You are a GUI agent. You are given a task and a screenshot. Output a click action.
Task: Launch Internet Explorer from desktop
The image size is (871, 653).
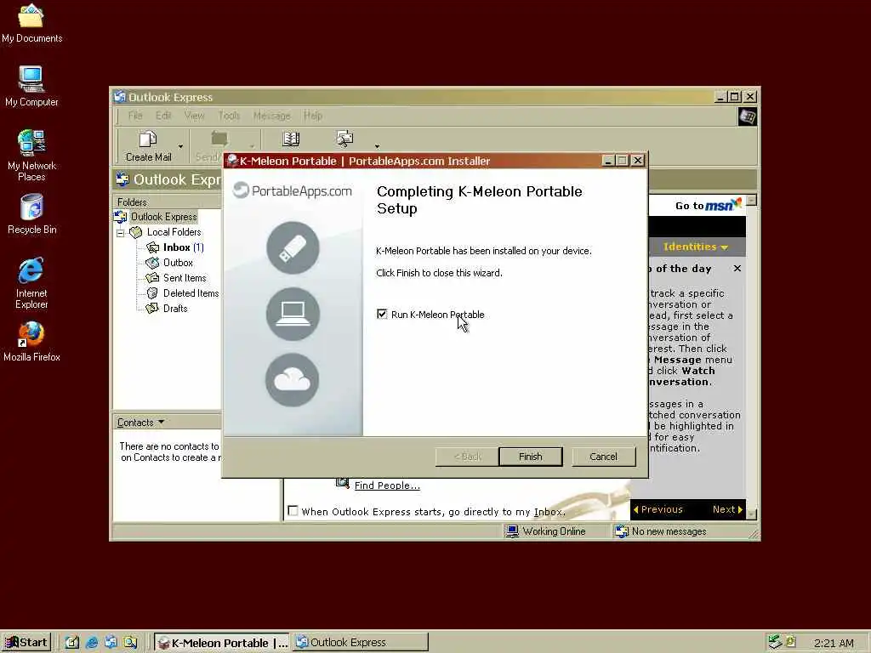[31, 282]
